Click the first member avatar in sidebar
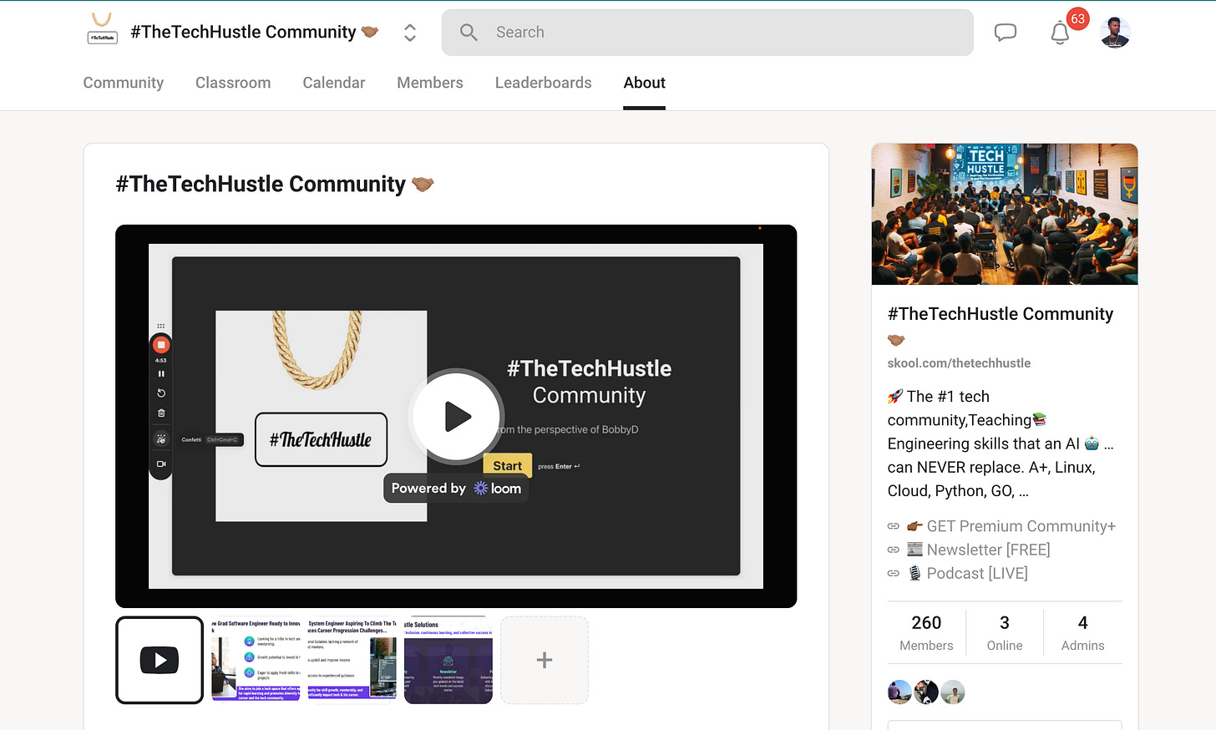The width and height of the screenshot is (1216, 730). coord(899,692)
